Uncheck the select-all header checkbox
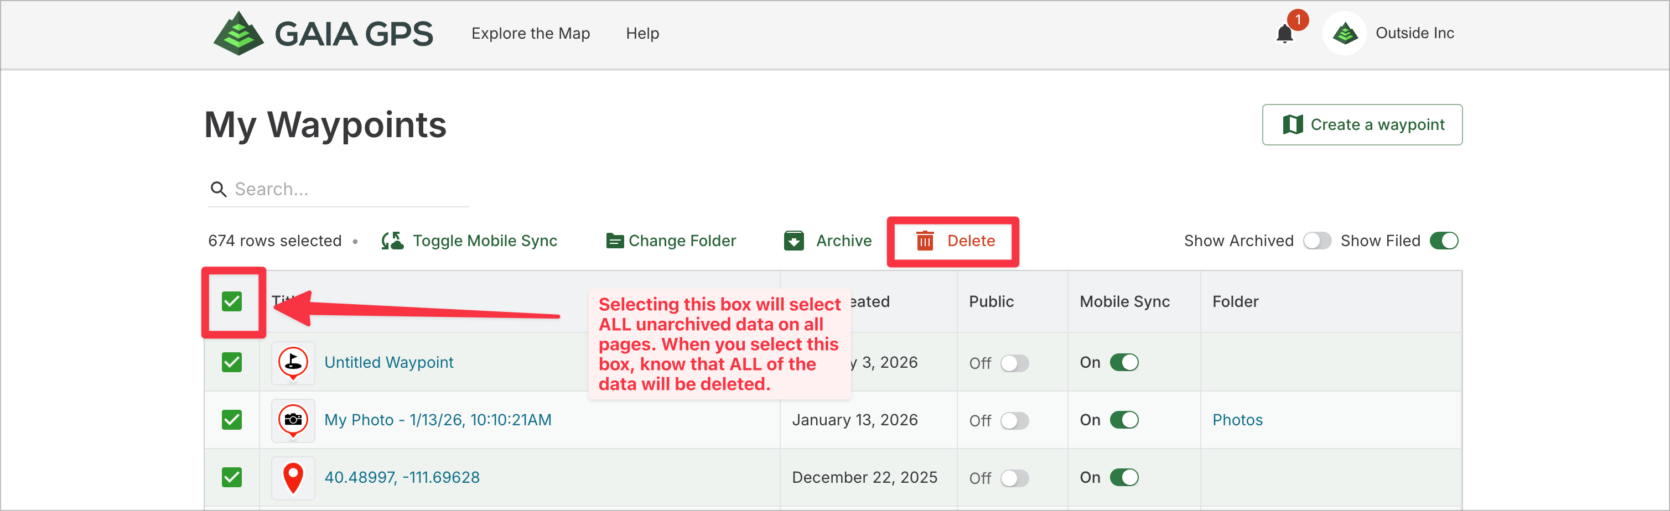Viewport: 1670px width, 511px height. pos(231,302)
